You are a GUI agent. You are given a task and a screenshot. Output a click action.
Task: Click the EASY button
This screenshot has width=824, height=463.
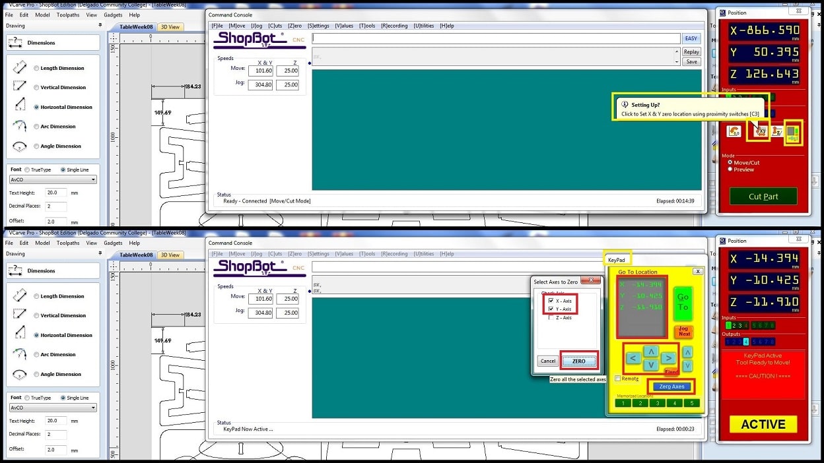coord(691,39)
